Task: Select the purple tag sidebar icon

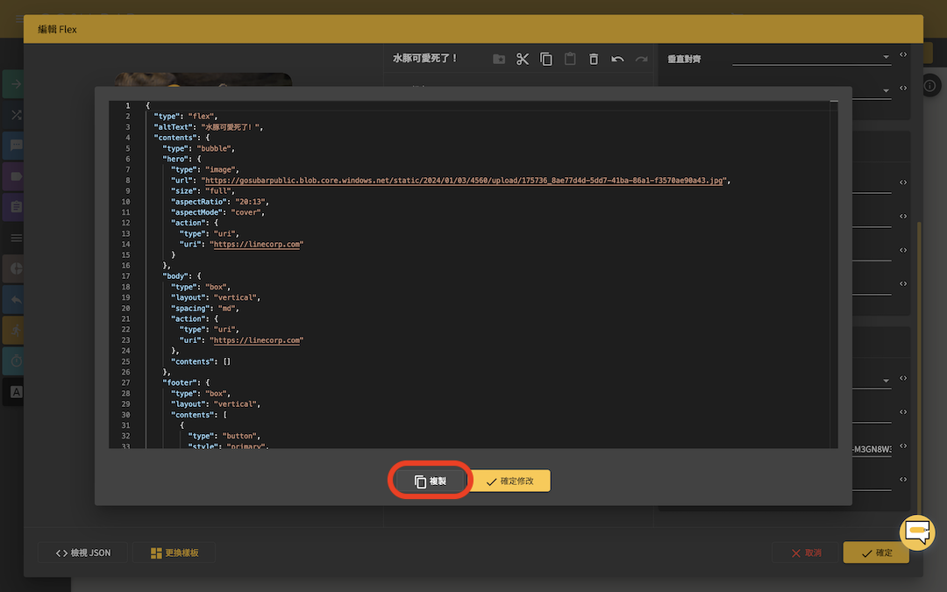Action: click(x=15, y=176)
